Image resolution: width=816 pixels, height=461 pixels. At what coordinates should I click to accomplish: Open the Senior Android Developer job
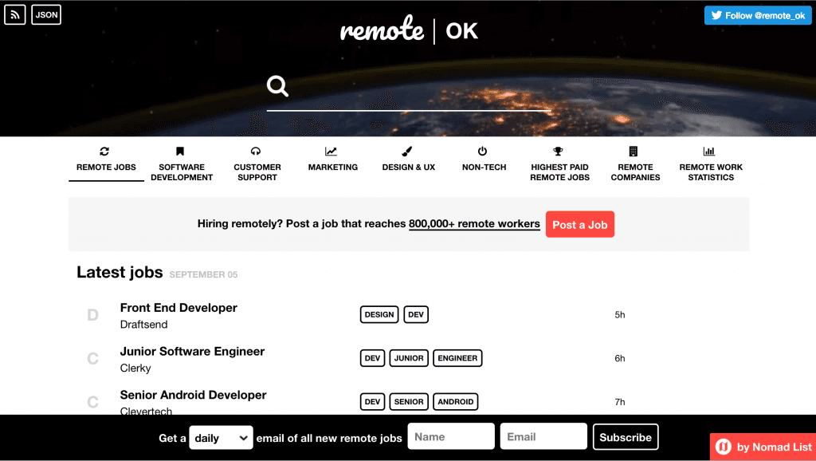point(193,395)
